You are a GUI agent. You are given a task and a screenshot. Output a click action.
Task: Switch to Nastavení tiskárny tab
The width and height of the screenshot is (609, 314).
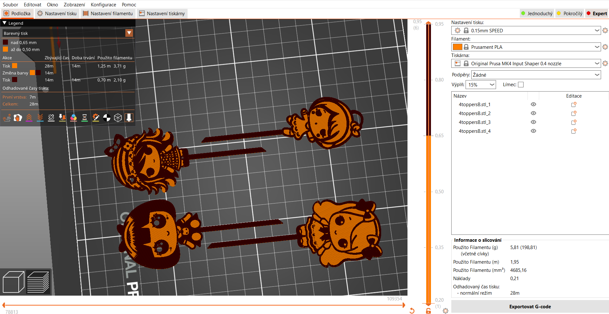[x=162, y=13]
